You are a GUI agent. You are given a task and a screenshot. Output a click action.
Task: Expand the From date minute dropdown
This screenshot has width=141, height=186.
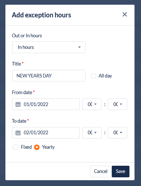(x=118, y=104)
